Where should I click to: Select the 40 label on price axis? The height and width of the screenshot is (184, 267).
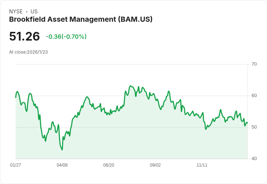[254, 159]
